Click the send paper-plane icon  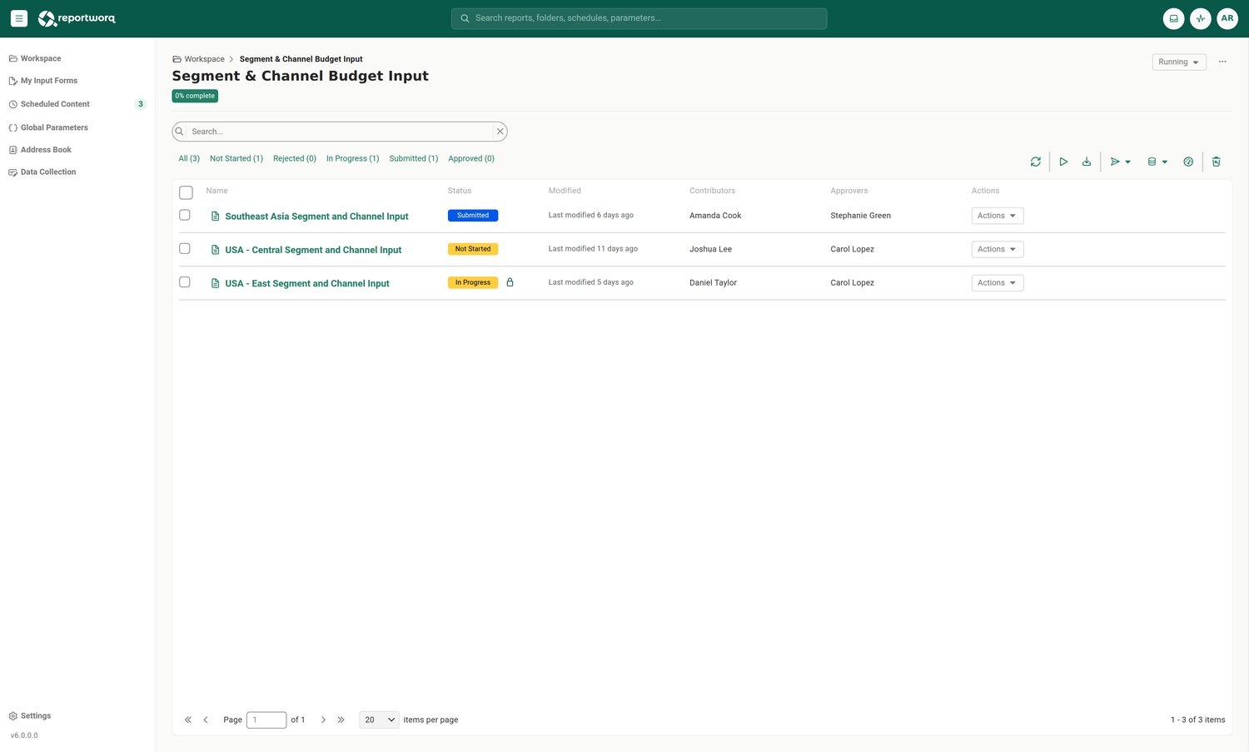(x=1115, y=162)
